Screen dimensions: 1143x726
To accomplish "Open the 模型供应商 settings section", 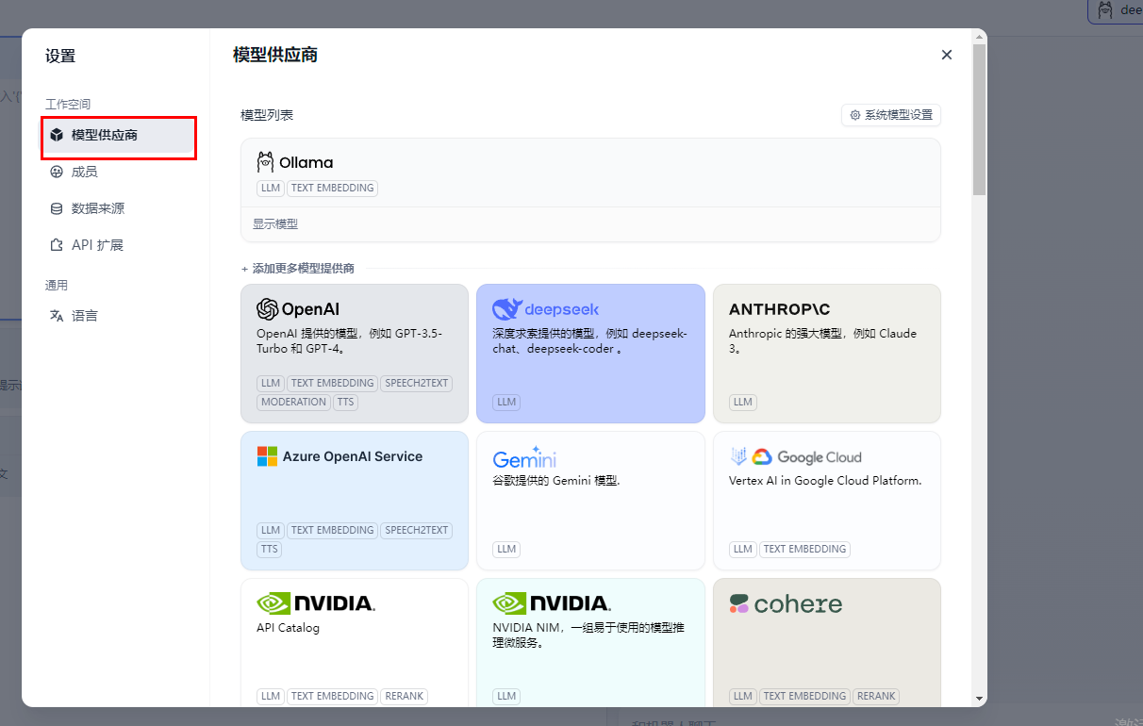I will pyautogui.click(x=118, y=135).
